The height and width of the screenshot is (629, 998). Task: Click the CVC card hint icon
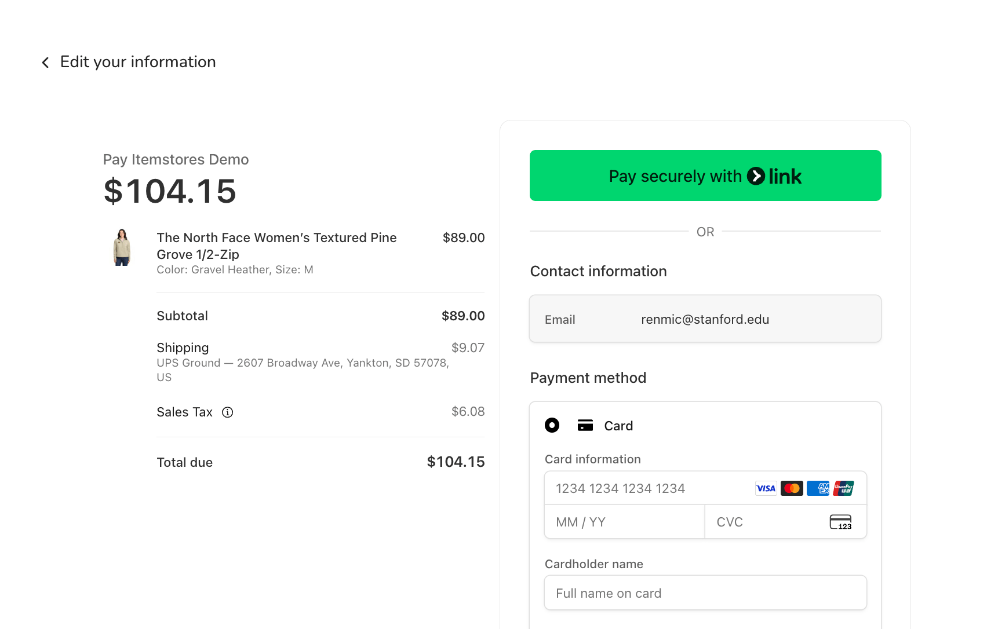pos(841,522)
